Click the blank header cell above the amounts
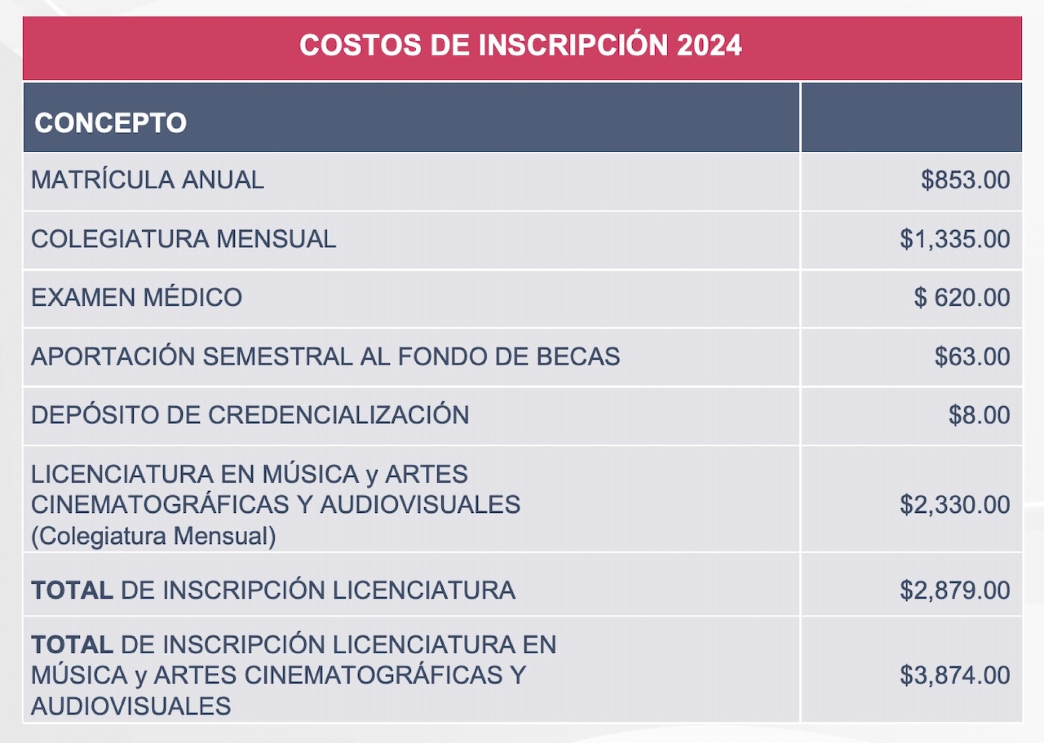 point(911,118)
